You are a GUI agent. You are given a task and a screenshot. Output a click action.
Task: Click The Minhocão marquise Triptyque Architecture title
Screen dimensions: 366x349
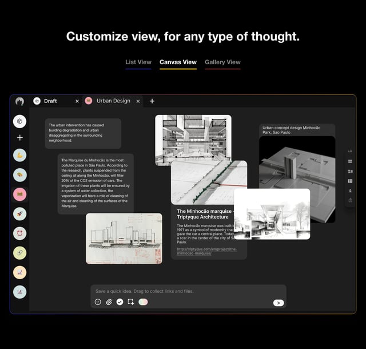(x=205, y=214)
